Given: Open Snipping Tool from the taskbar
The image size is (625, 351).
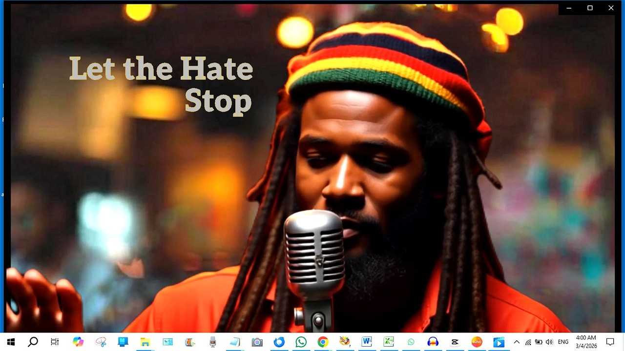Looking at the screenshot, I should (101, 342).
